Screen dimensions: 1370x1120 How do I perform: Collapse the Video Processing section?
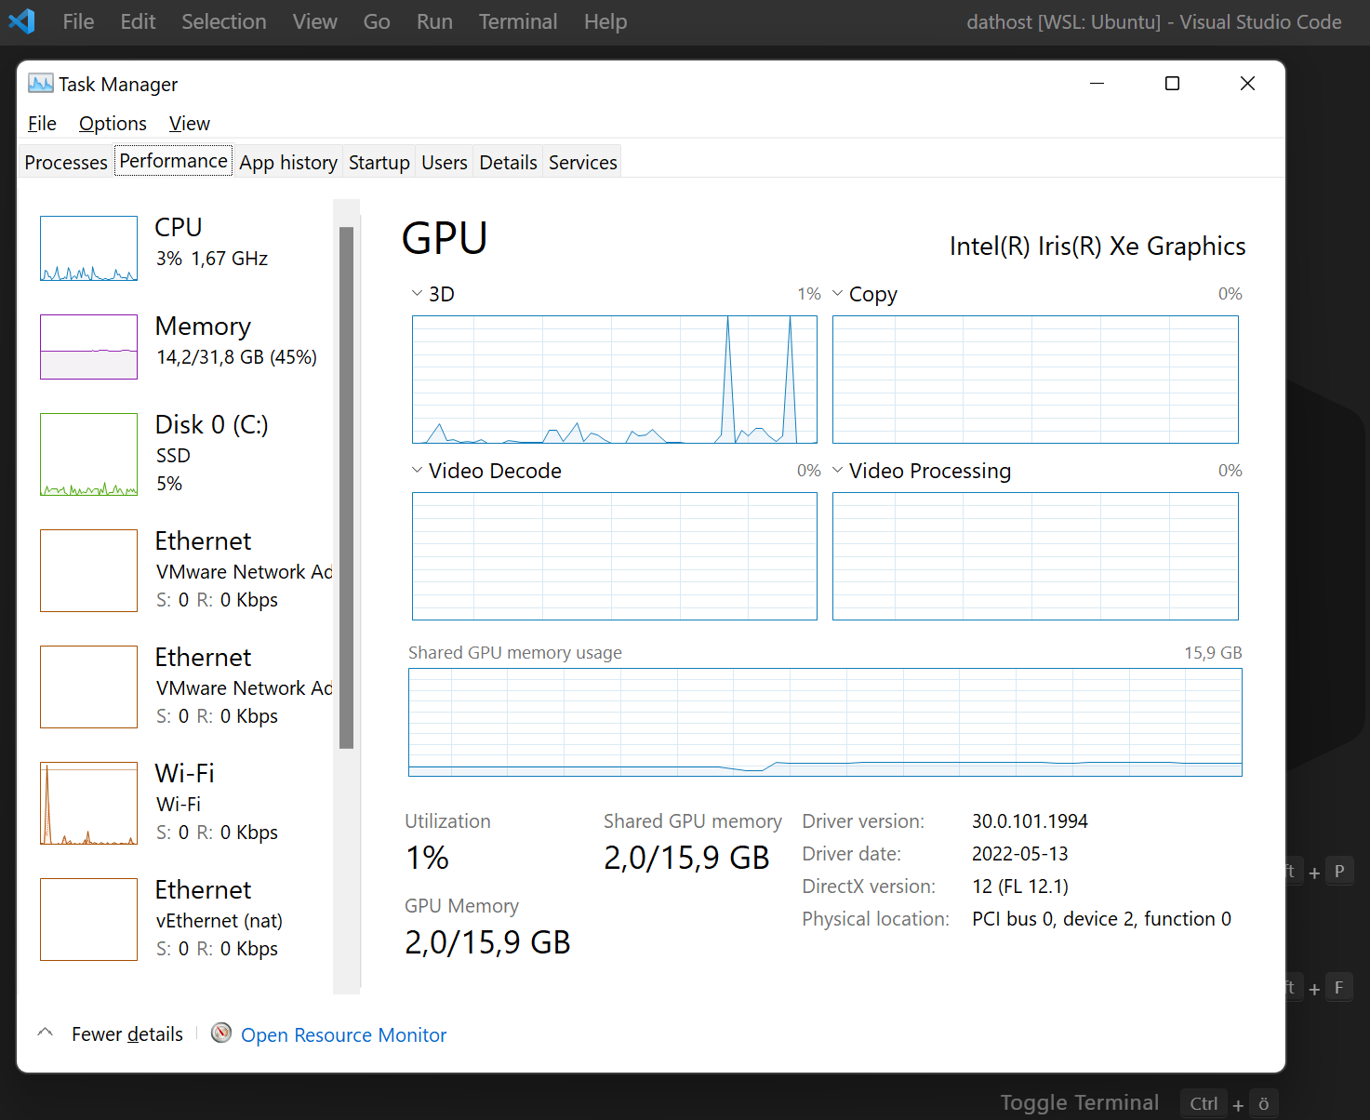click(x=839, y=470)
